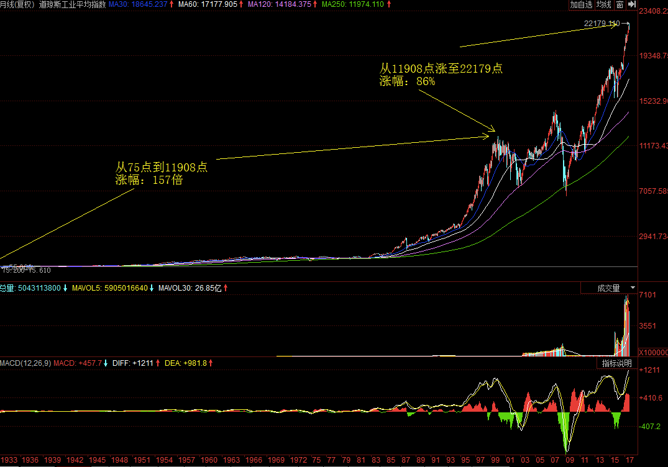Screen dimensions: 668x467
Task: Click the 7101 volume axis label
Action: [647, 294]
